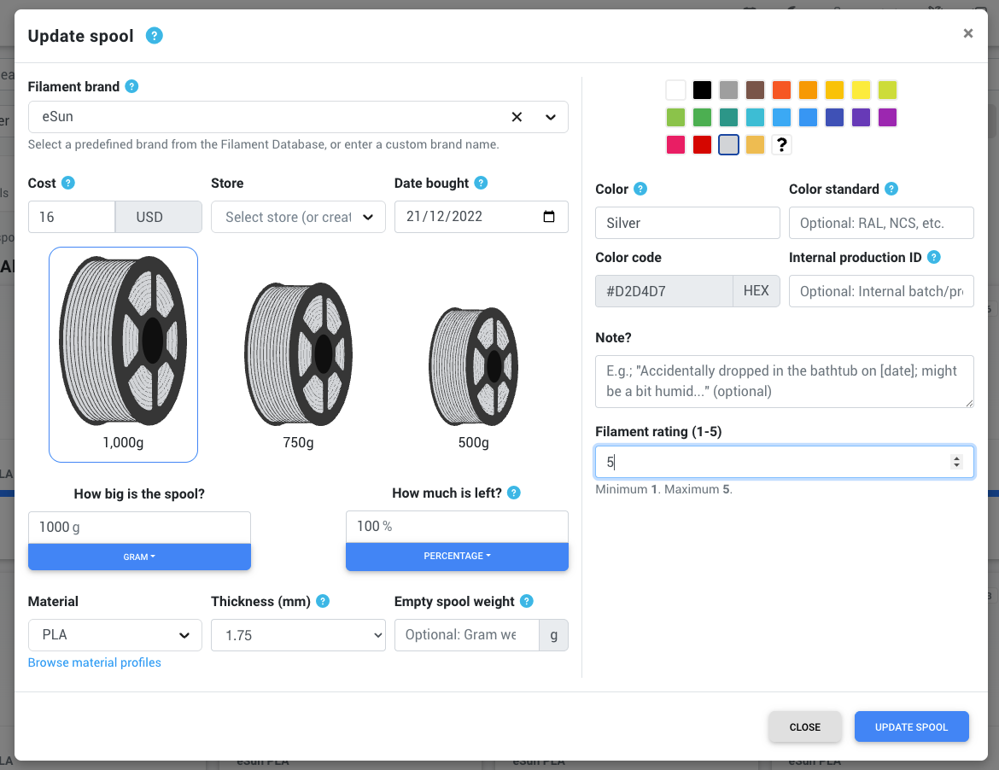Viewport: 999px width, 770px height.
Task: Click the HEX label button
Action: tap(757, 291)
